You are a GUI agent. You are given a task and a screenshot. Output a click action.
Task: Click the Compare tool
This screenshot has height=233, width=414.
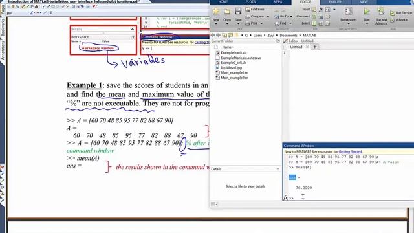click(x=255, y=16)
